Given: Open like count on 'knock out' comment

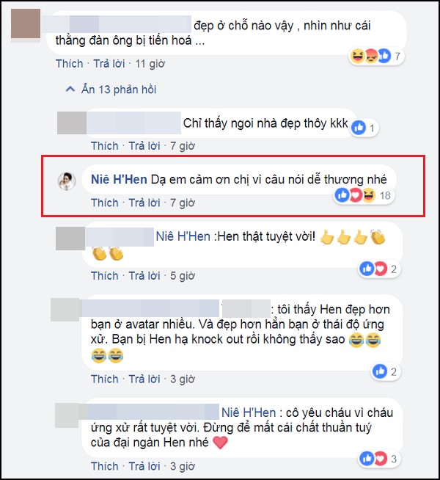Looking at the screenshot, I should [x=386, y=371].
